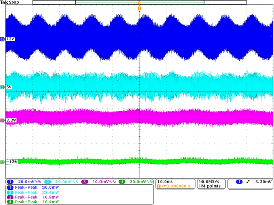Click the trigger level 3.20mV readout

click(264, 182)
